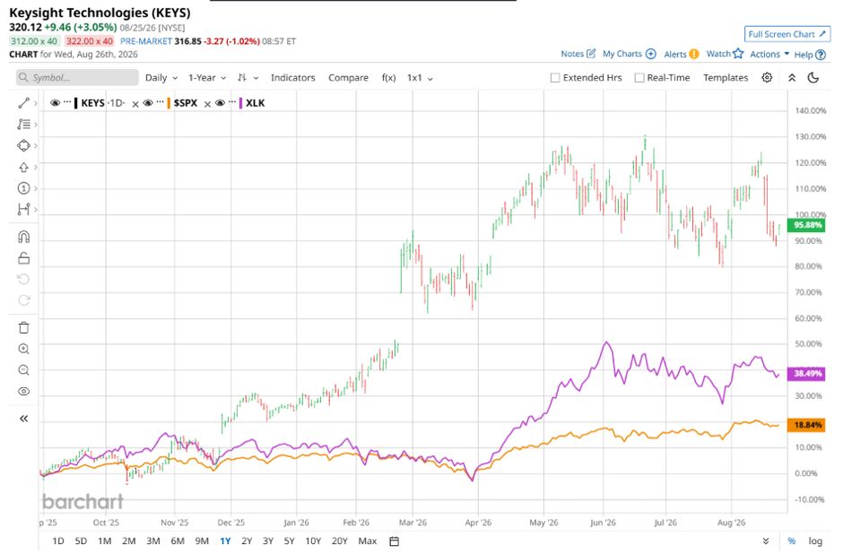The image size is (843, 554).
Task: Click the redo icon
Action: click(x=23, y=300)
